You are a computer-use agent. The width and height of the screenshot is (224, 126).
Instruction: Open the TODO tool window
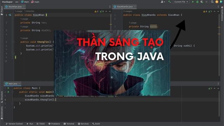pos(41,124)
